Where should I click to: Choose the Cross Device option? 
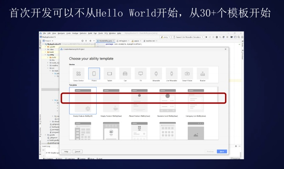click(x=79, y=74)
